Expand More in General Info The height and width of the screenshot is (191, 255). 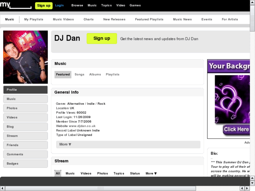[128, 144]
